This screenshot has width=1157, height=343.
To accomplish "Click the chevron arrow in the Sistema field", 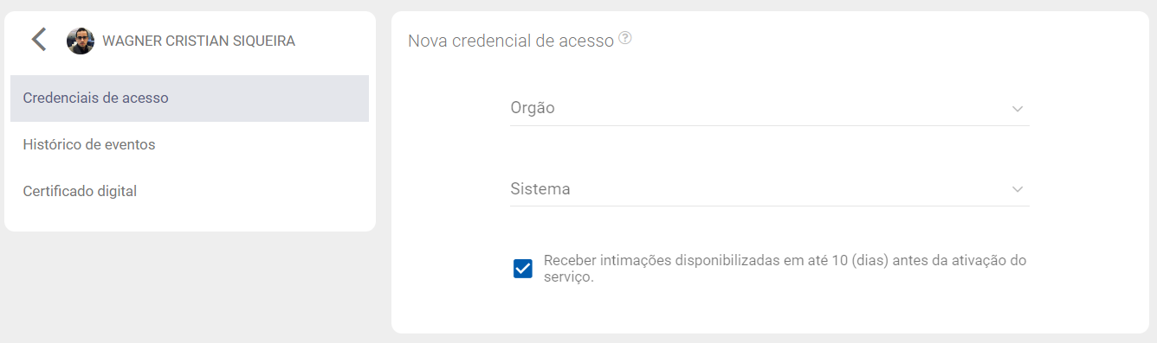I will (1018, 189).
